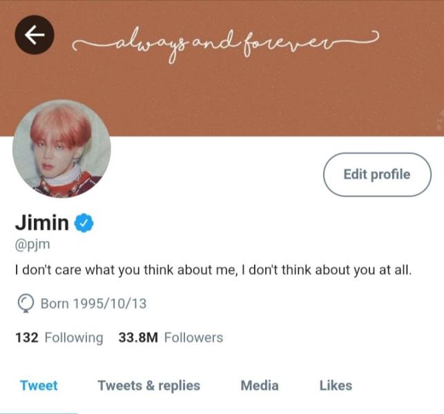Click the 33.8M followers count
The image size is (444, 414).
pos(138,337)
